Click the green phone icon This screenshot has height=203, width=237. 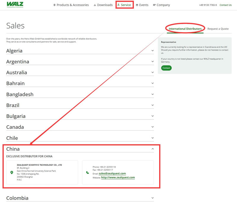pyautogui.click(x=87, y=172)
